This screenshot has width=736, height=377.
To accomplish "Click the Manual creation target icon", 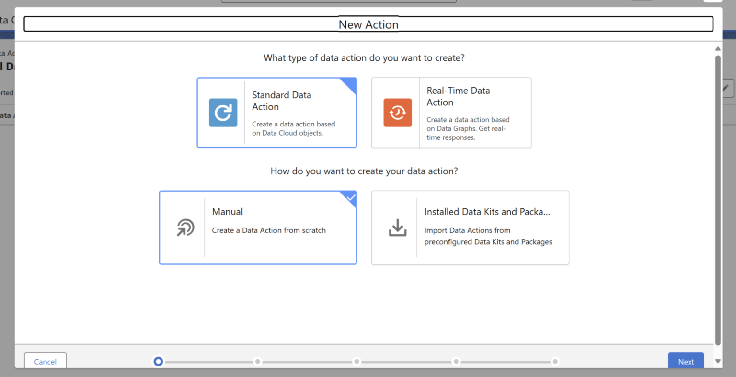I will pos(185,228).
